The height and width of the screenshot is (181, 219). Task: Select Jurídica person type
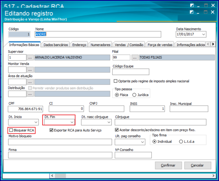[x=134, y=95]
